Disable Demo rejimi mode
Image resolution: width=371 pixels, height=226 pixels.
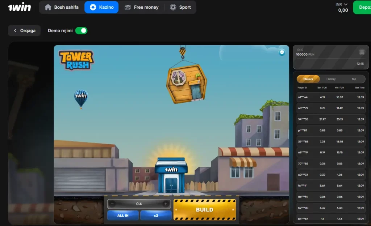coord(81,30)
